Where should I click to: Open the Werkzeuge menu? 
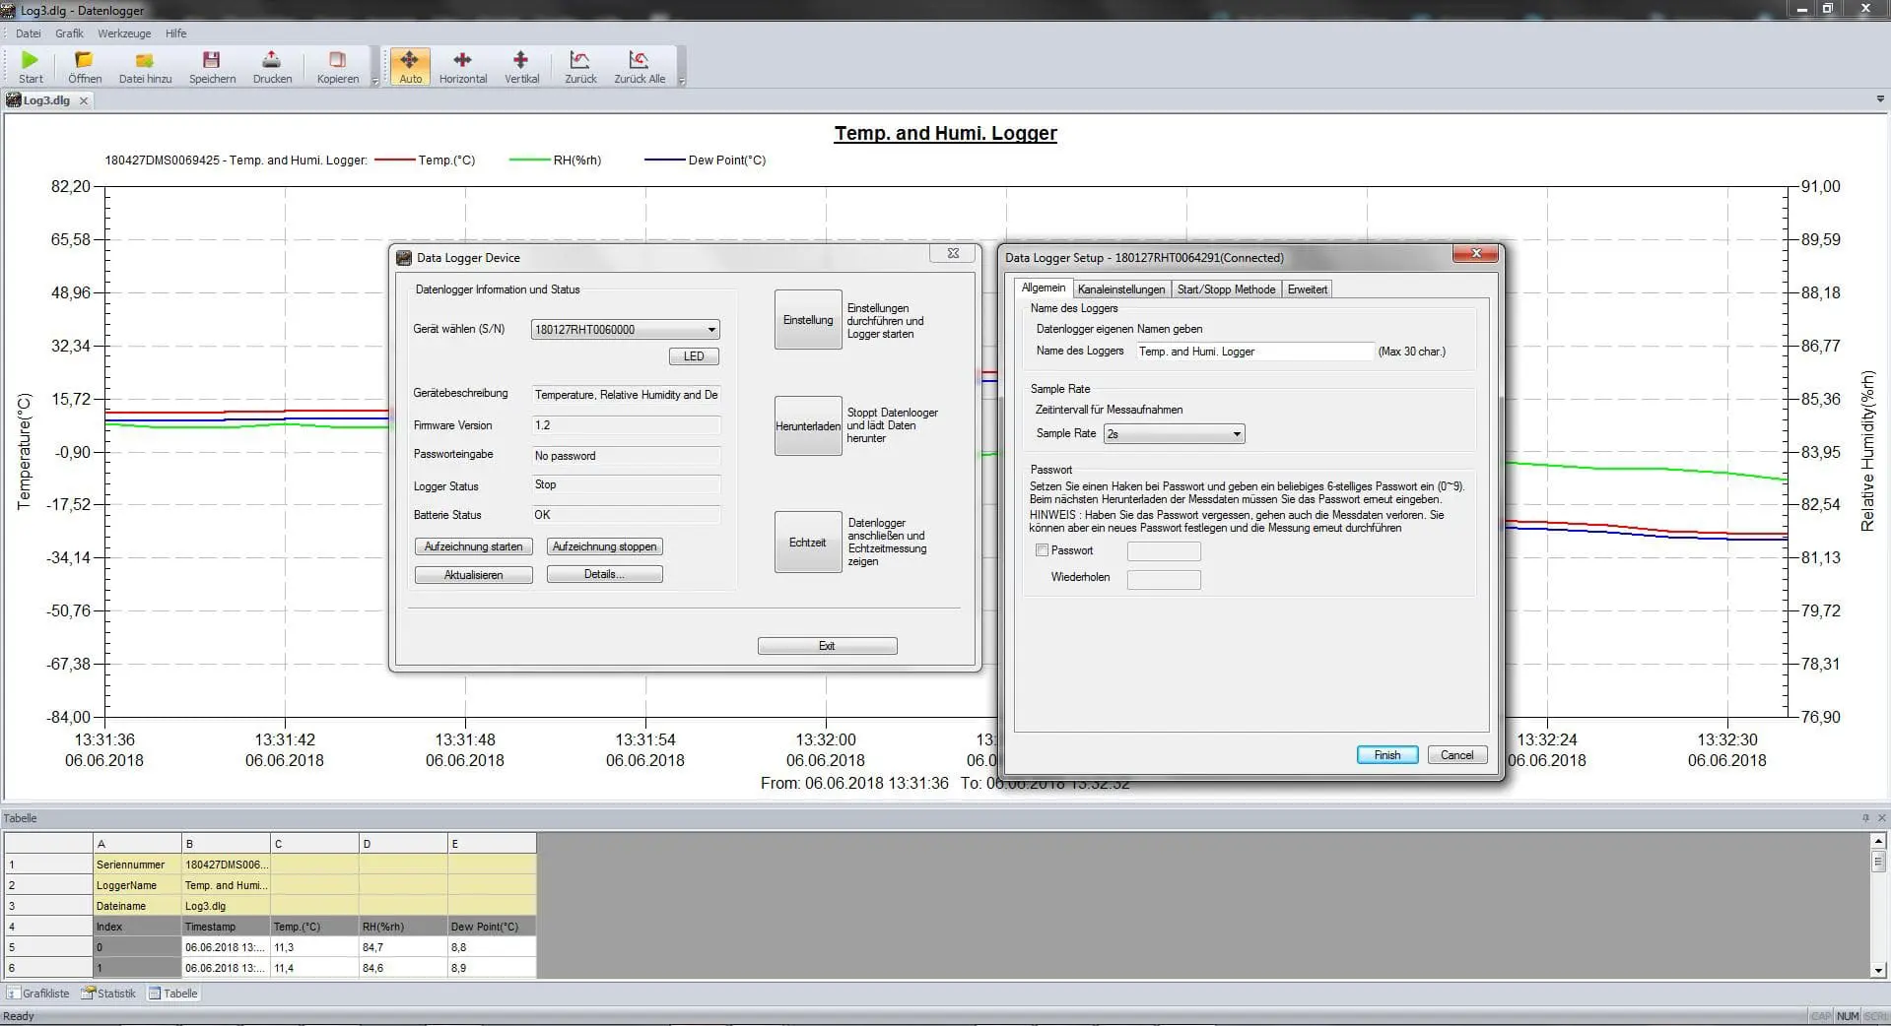click(124, 33)
